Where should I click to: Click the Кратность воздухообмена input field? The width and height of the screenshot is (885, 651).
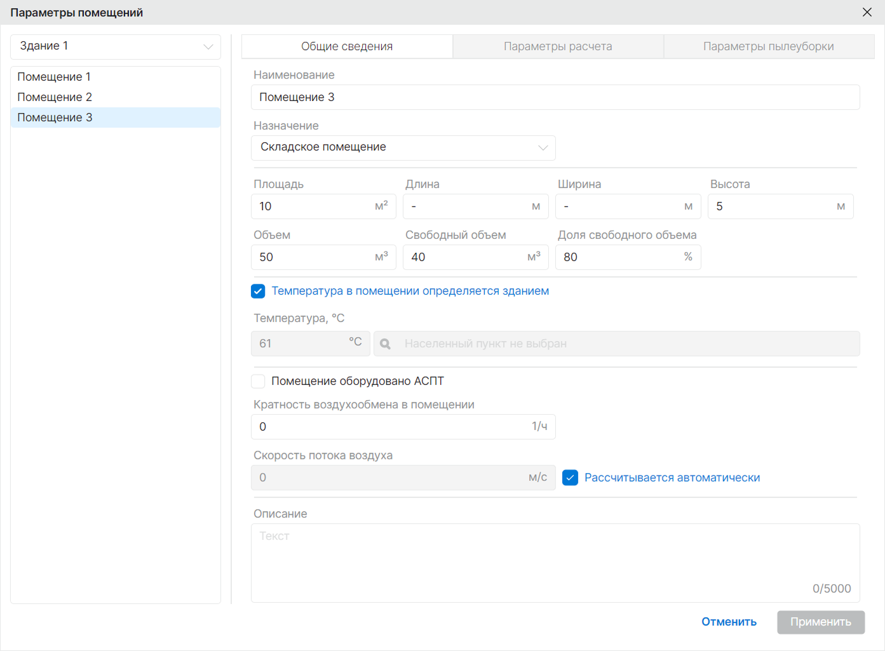[x=403, y=427]
